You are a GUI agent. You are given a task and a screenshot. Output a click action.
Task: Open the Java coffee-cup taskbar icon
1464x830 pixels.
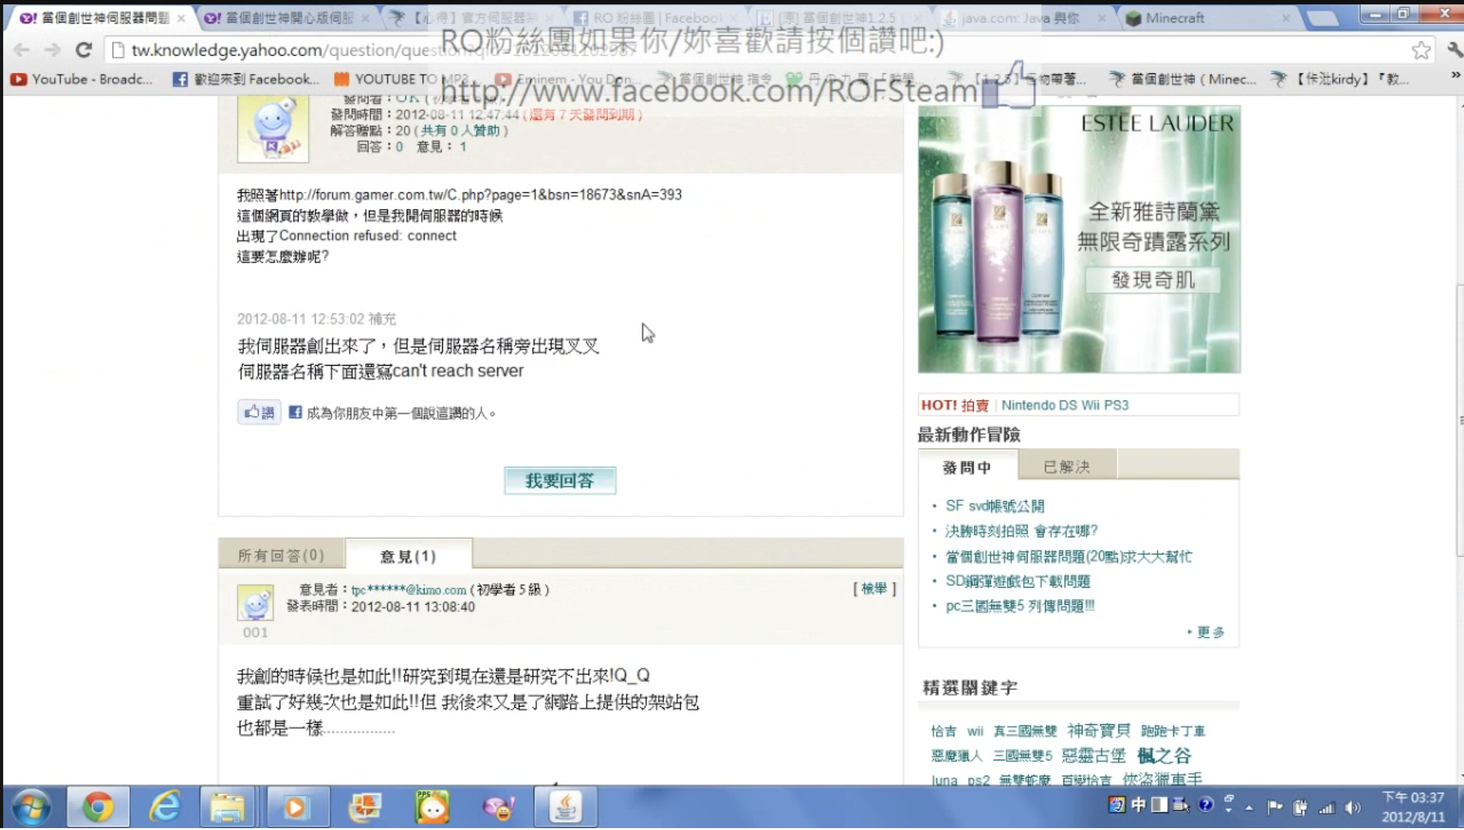565,807
